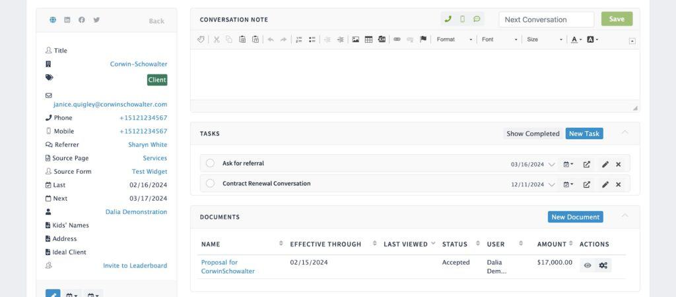Mark Ask for referral task complete

pyautogui.click(x=210, y=163)
